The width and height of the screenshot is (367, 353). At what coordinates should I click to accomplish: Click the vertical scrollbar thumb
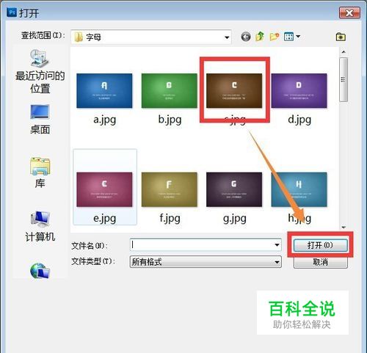[x=344, y=79]
